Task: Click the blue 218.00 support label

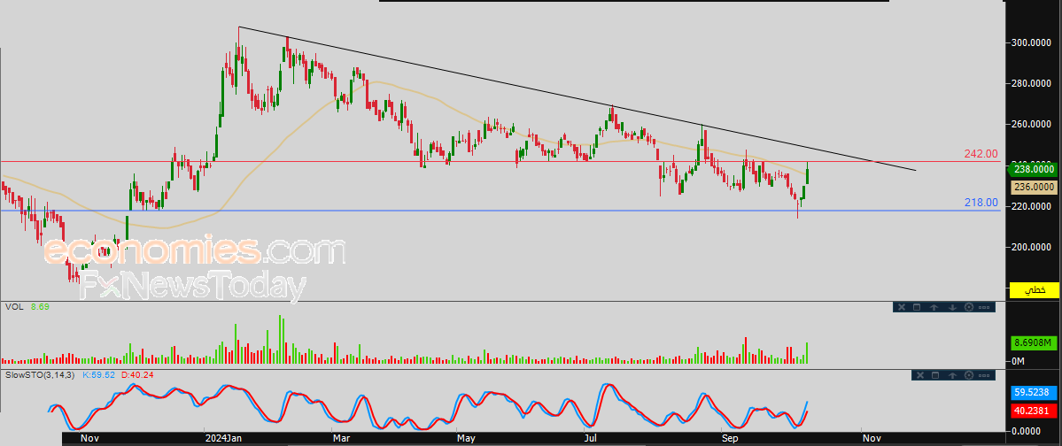Action: coord(981,203)
